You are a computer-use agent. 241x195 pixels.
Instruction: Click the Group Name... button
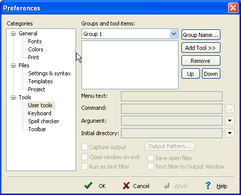tap(201, 35)
